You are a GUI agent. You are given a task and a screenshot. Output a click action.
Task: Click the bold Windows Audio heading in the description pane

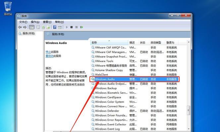tap(56, 43)
